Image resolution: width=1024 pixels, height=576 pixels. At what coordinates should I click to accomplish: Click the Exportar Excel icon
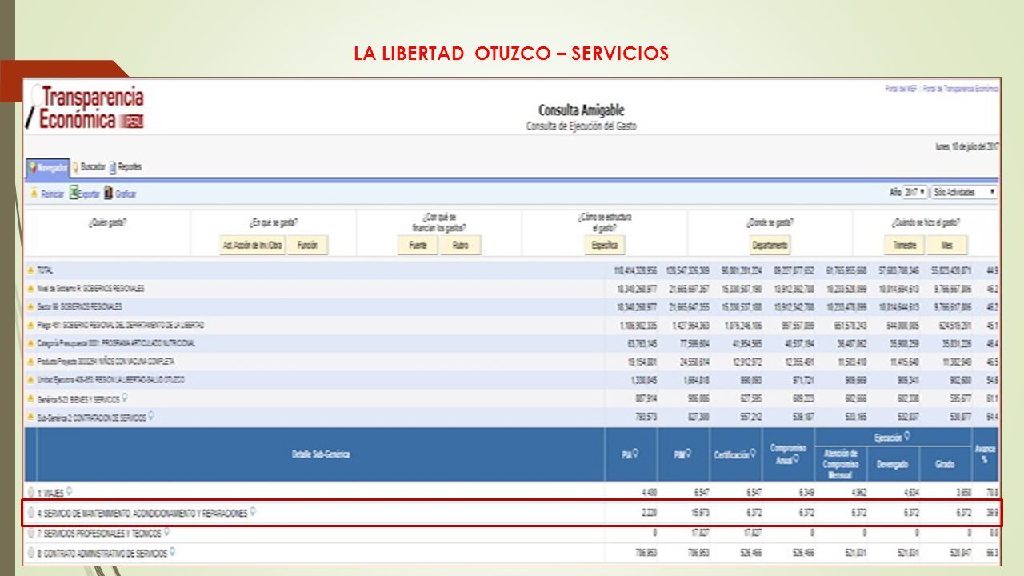coord(74,193)
